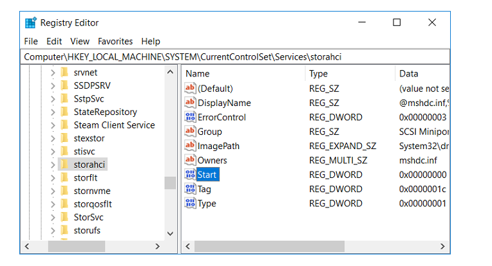Select the storflt key in tree
The height and width of the screenshot is (266, 492).
click(x=86, y=178)
